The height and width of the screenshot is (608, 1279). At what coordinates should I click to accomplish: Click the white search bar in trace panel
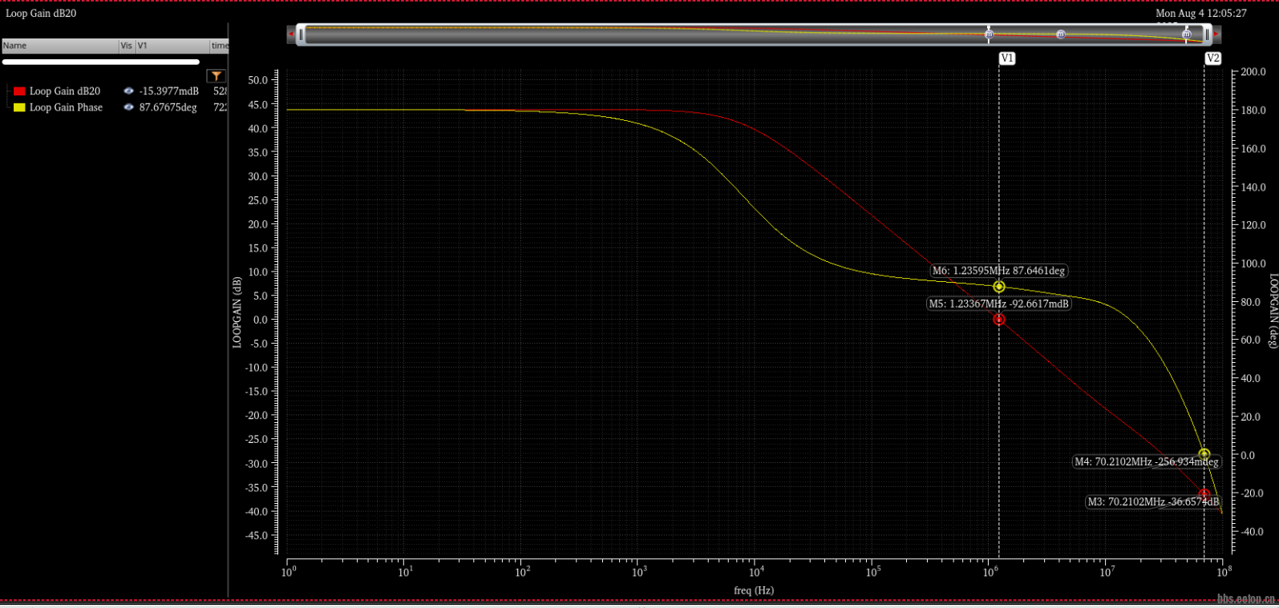tap(101, 62)
